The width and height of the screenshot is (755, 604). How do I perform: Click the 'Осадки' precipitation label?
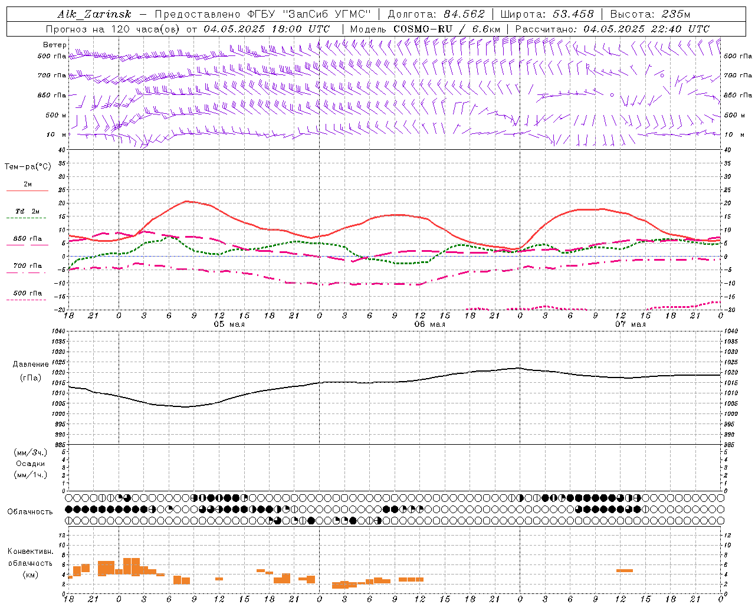[31, 464]
